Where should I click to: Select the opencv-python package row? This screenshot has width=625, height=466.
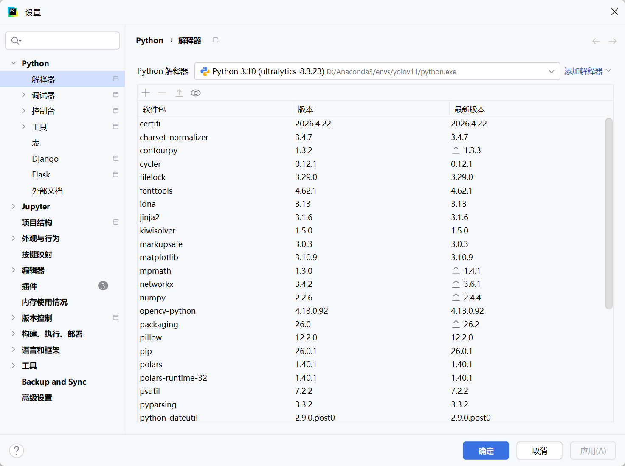[372, 311]
